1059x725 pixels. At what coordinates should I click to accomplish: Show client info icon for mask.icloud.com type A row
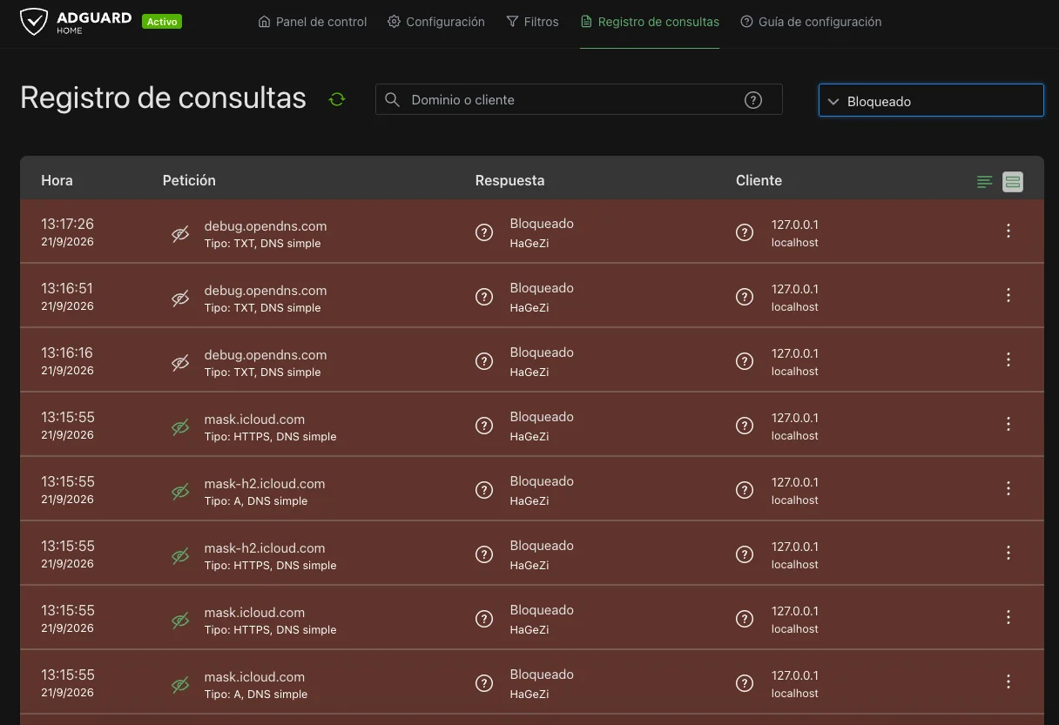[745, 683]
